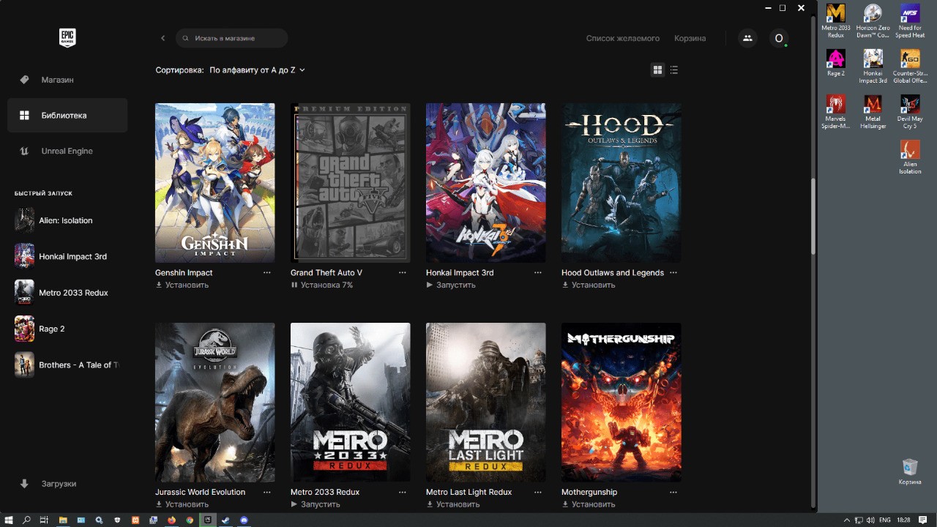Focus the store search field
The image size is (937, 527).
click(x=231, y=38)
